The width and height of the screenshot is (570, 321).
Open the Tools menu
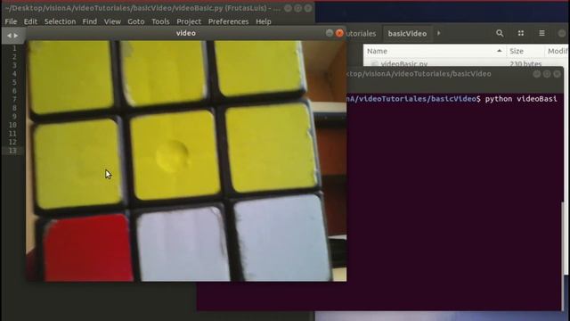(x=160, y=21)
